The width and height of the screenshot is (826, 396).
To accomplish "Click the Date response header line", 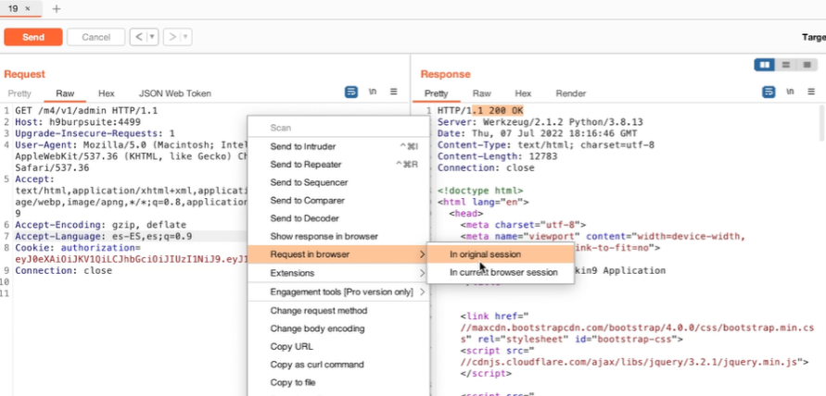I will 538,133.
